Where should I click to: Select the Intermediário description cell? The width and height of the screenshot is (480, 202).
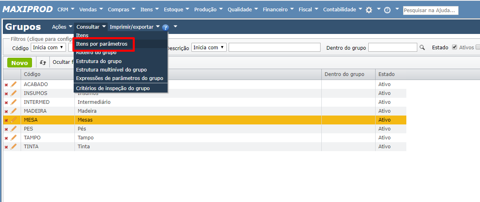coord(198,102)
